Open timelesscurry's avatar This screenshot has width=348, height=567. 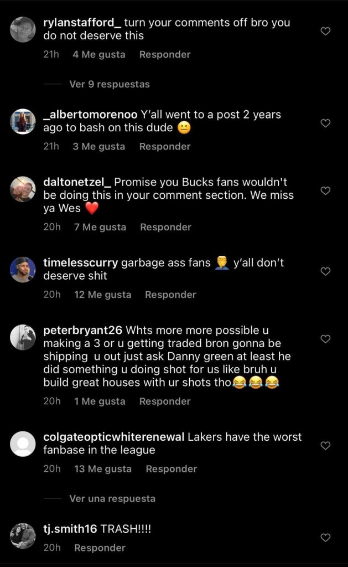coord(23,269)
